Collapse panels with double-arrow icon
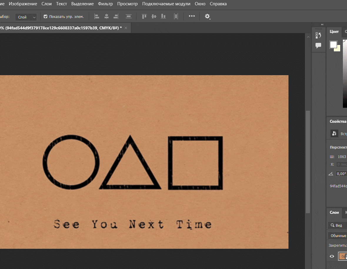The height and width of the screenshot is (269, 347). 322,25
